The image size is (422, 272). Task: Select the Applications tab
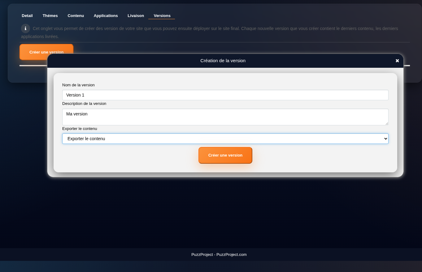pos(106,16)
